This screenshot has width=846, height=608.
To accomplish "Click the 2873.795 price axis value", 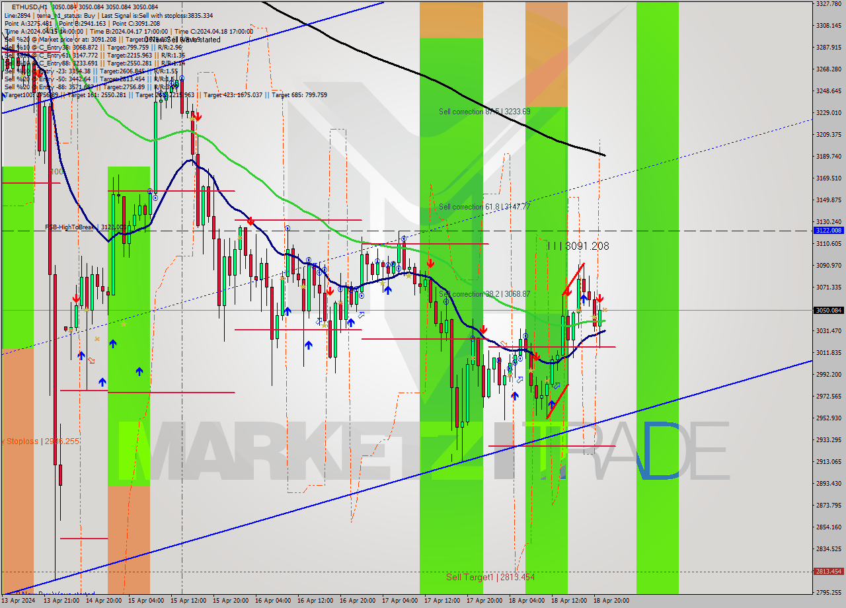I will [x=828, y=506].
